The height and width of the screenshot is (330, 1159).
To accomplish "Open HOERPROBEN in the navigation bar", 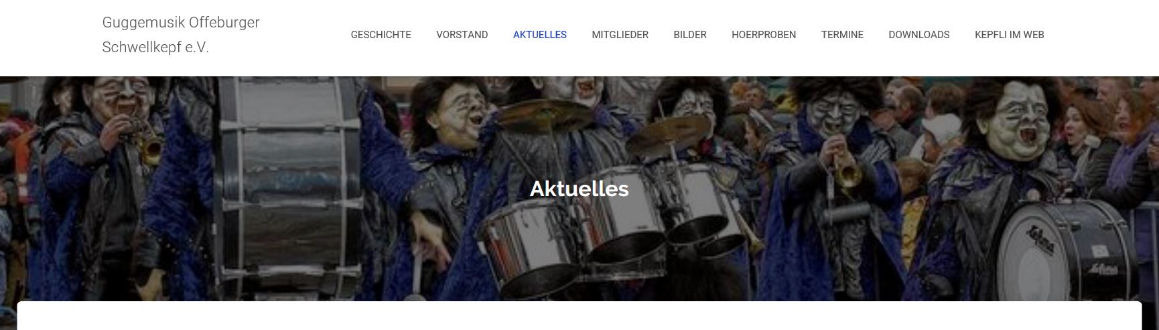I will coord(764,35).
